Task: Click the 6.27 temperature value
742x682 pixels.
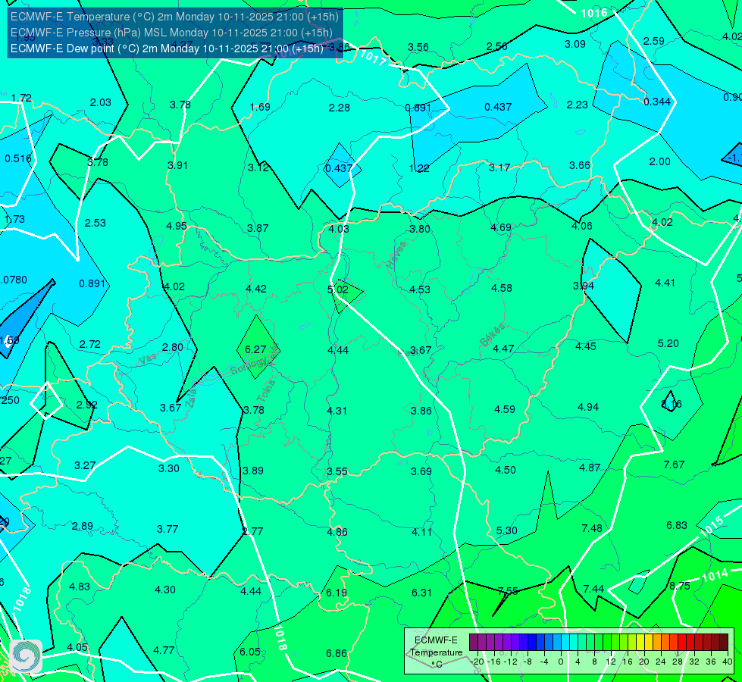Action: tap(255, 349)
